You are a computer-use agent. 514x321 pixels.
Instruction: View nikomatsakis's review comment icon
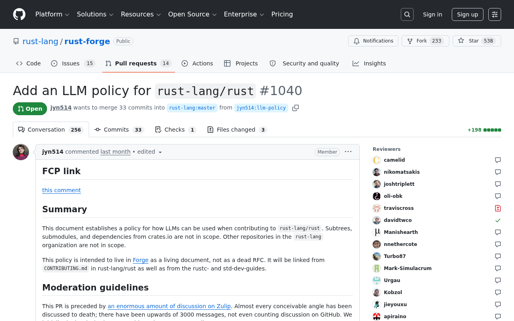tap(498, 172)
